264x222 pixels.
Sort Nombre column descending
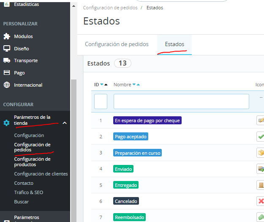134,85
